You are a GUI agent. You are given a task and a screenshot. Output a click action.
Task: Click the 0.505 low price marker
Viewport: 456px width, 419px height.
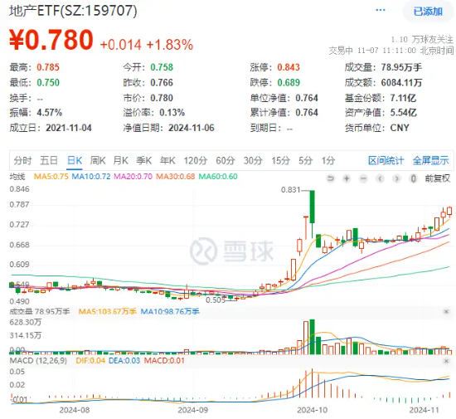216,300
